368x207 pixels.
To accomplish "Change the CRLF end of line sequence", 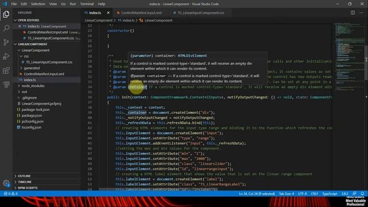I will coord(315,194).
